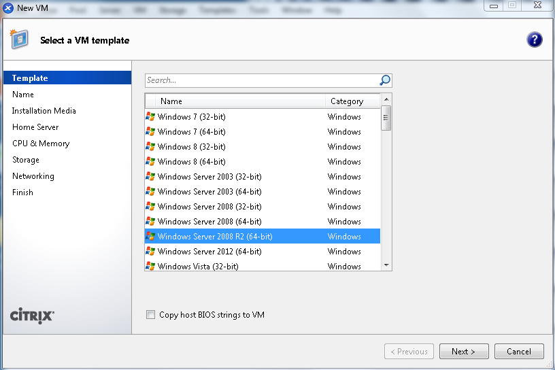Click Windows Server 2008 (64-bit) icon
The image size is (555, 370).
(x=150, y=221)
